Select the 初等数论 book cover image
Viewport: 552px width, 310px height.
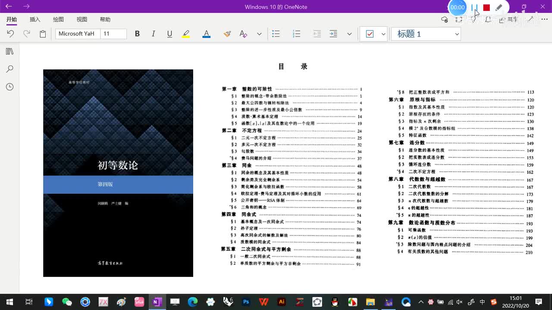[x=118, y=173]
